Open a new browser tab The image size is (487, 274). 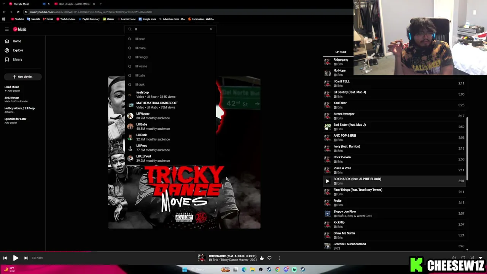100,4
